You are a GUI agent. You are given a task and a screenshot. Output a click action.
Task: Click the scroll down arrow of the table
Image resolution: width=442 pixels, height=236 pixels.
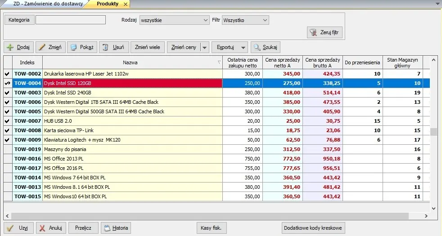pos(433,209)
